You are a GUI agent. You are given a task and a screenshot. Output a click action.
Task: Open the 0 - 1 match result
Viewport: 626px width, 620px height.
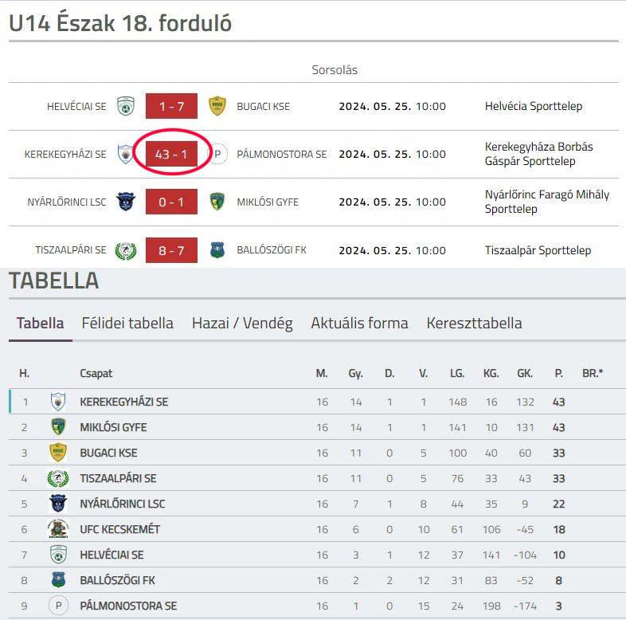pos(171,202)
